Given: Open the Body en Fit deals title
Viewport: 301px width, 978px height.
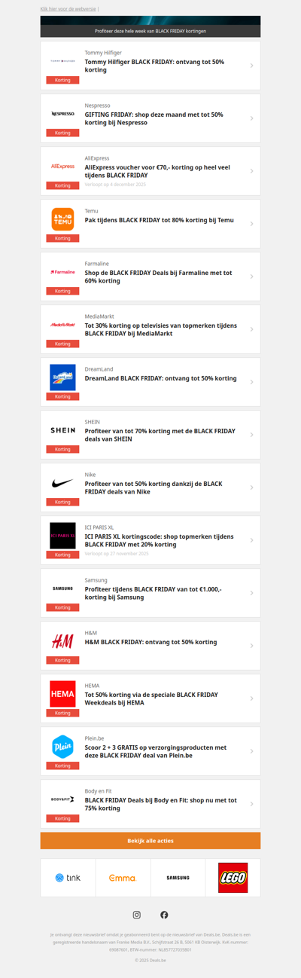Looking at the screenshot, I should 161,804.
